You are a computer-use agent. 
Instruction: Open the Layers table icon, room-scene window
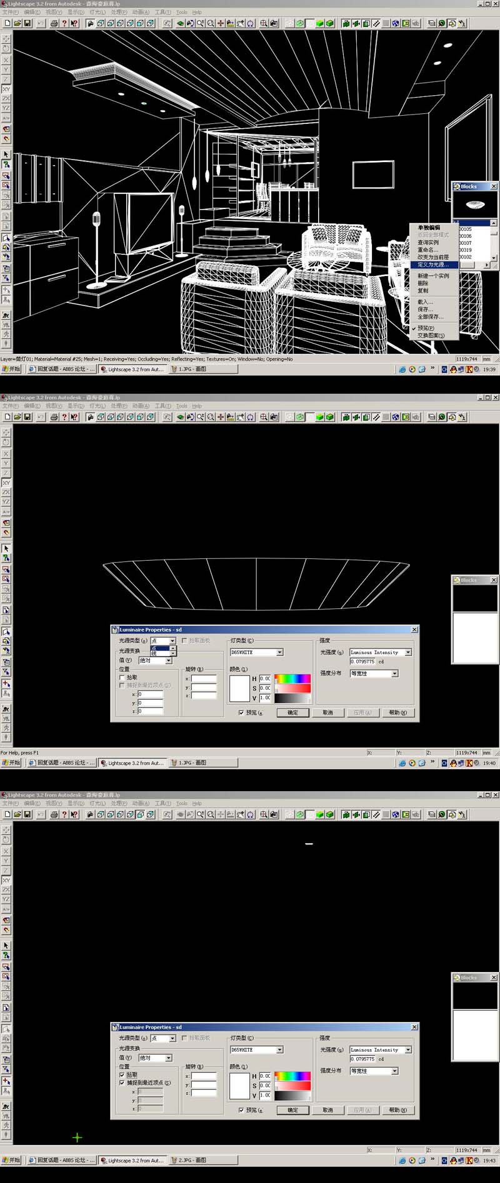(432, 23)
